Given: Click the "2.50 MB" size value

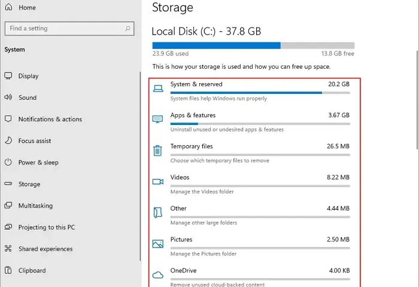Looking at the screenshot, I should (338, 239).
